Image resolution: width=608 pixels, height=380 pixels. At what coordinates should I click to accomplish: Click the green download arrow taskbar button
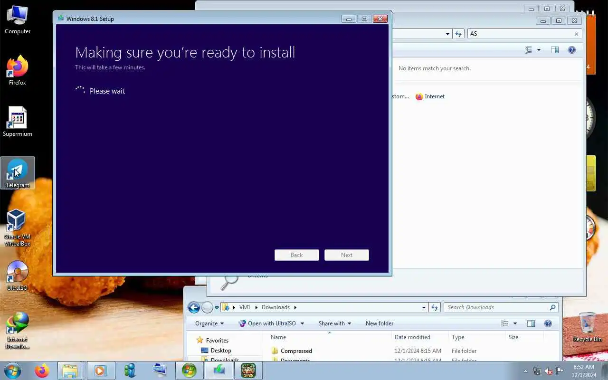pos(218,370)
